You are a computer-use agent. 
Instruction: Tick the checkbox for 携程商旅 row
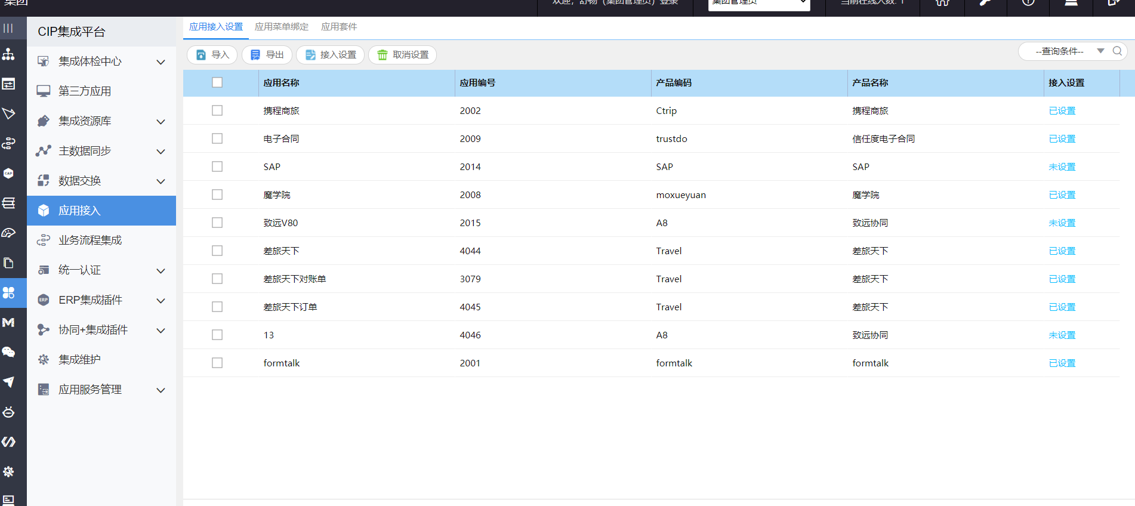click(217, 110)
